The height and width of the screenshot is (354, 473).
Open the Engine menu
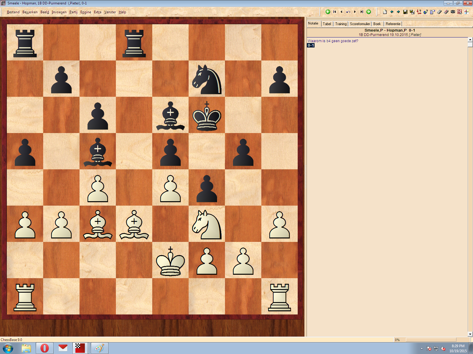(85, 12)
